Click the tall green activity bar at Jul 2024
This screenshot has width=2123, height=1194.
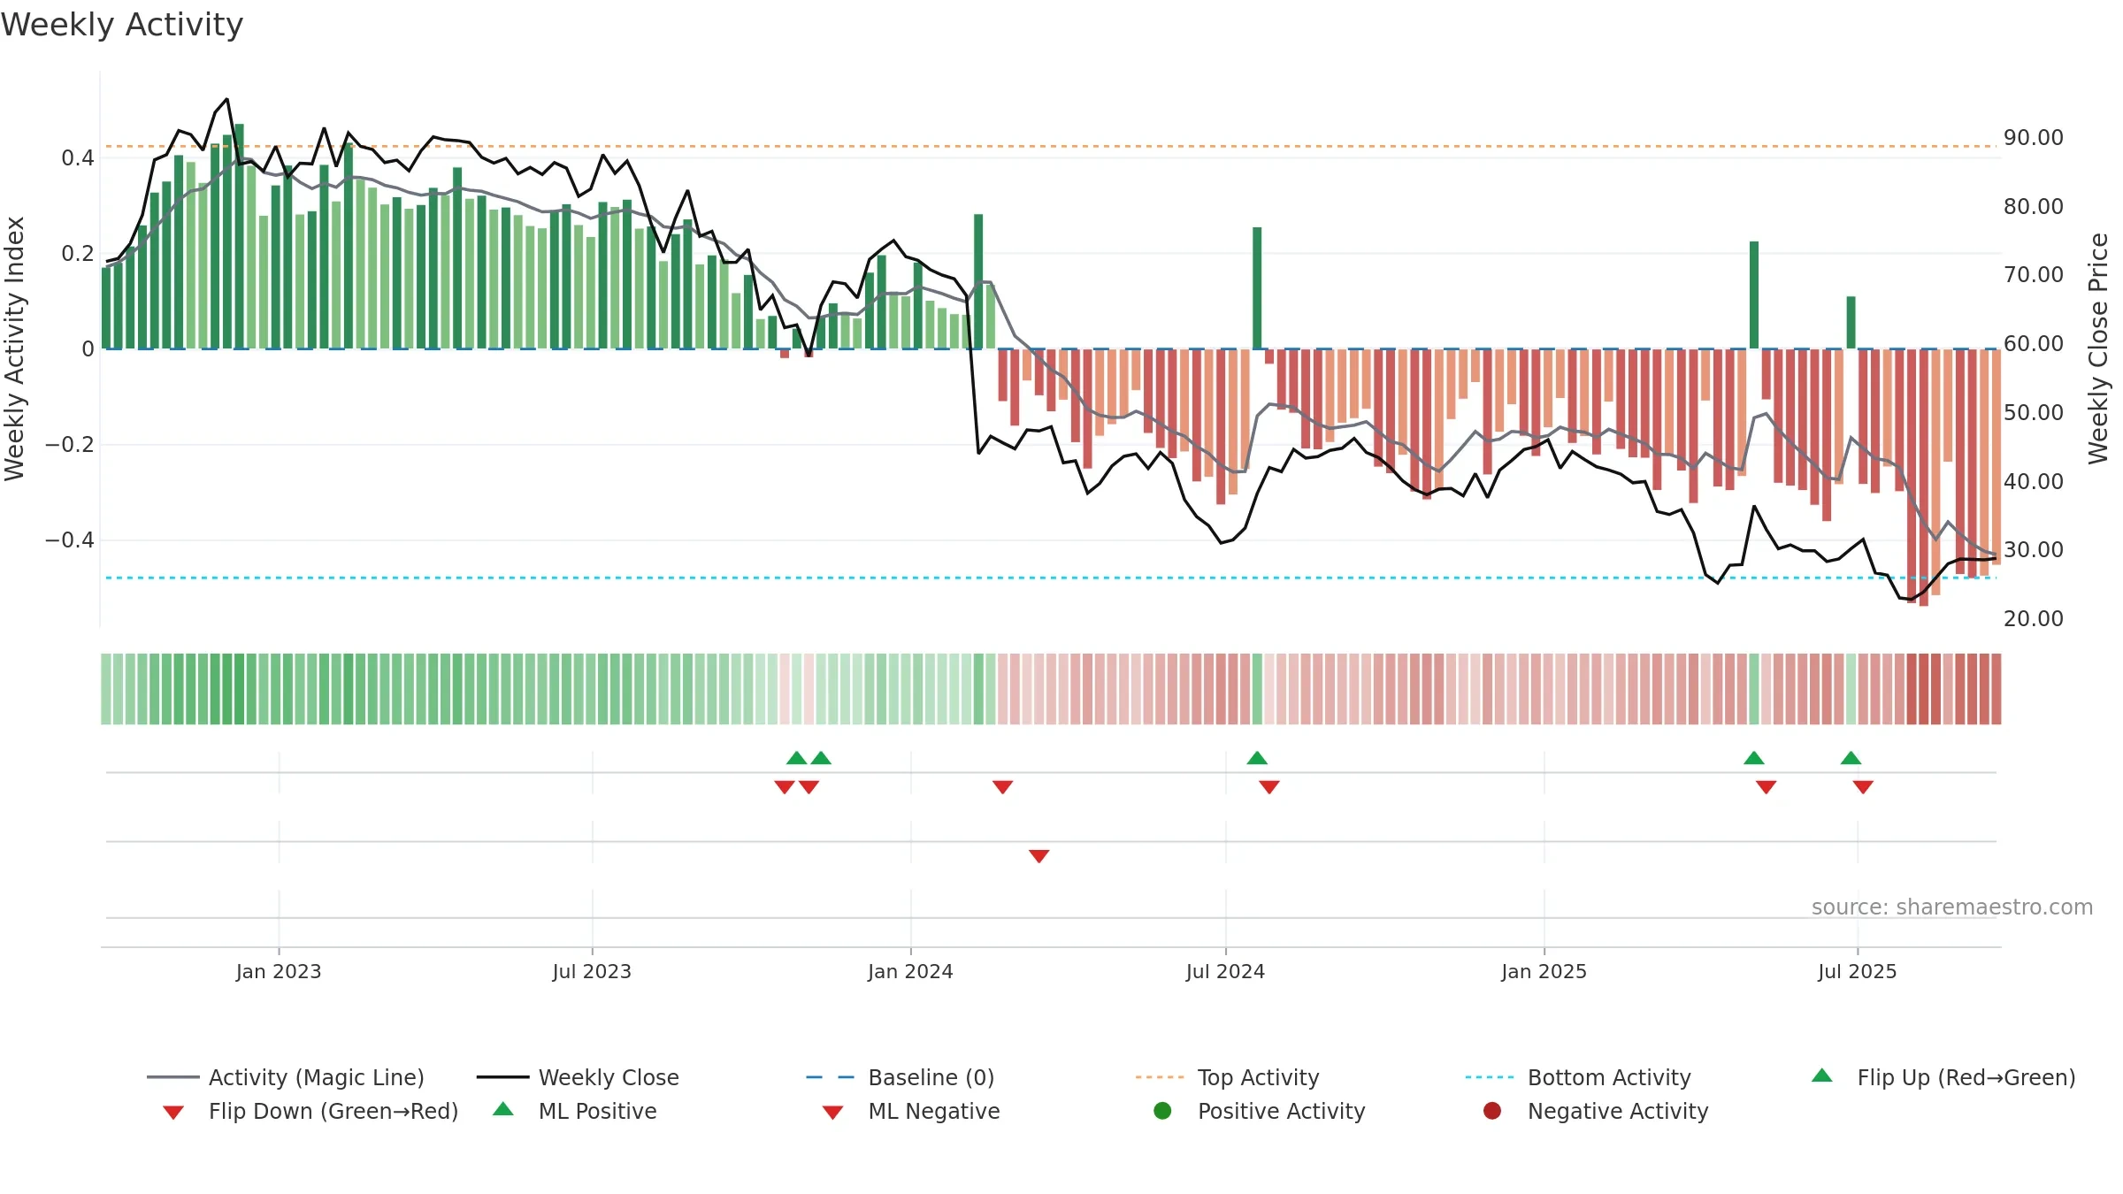point(1257,288)
